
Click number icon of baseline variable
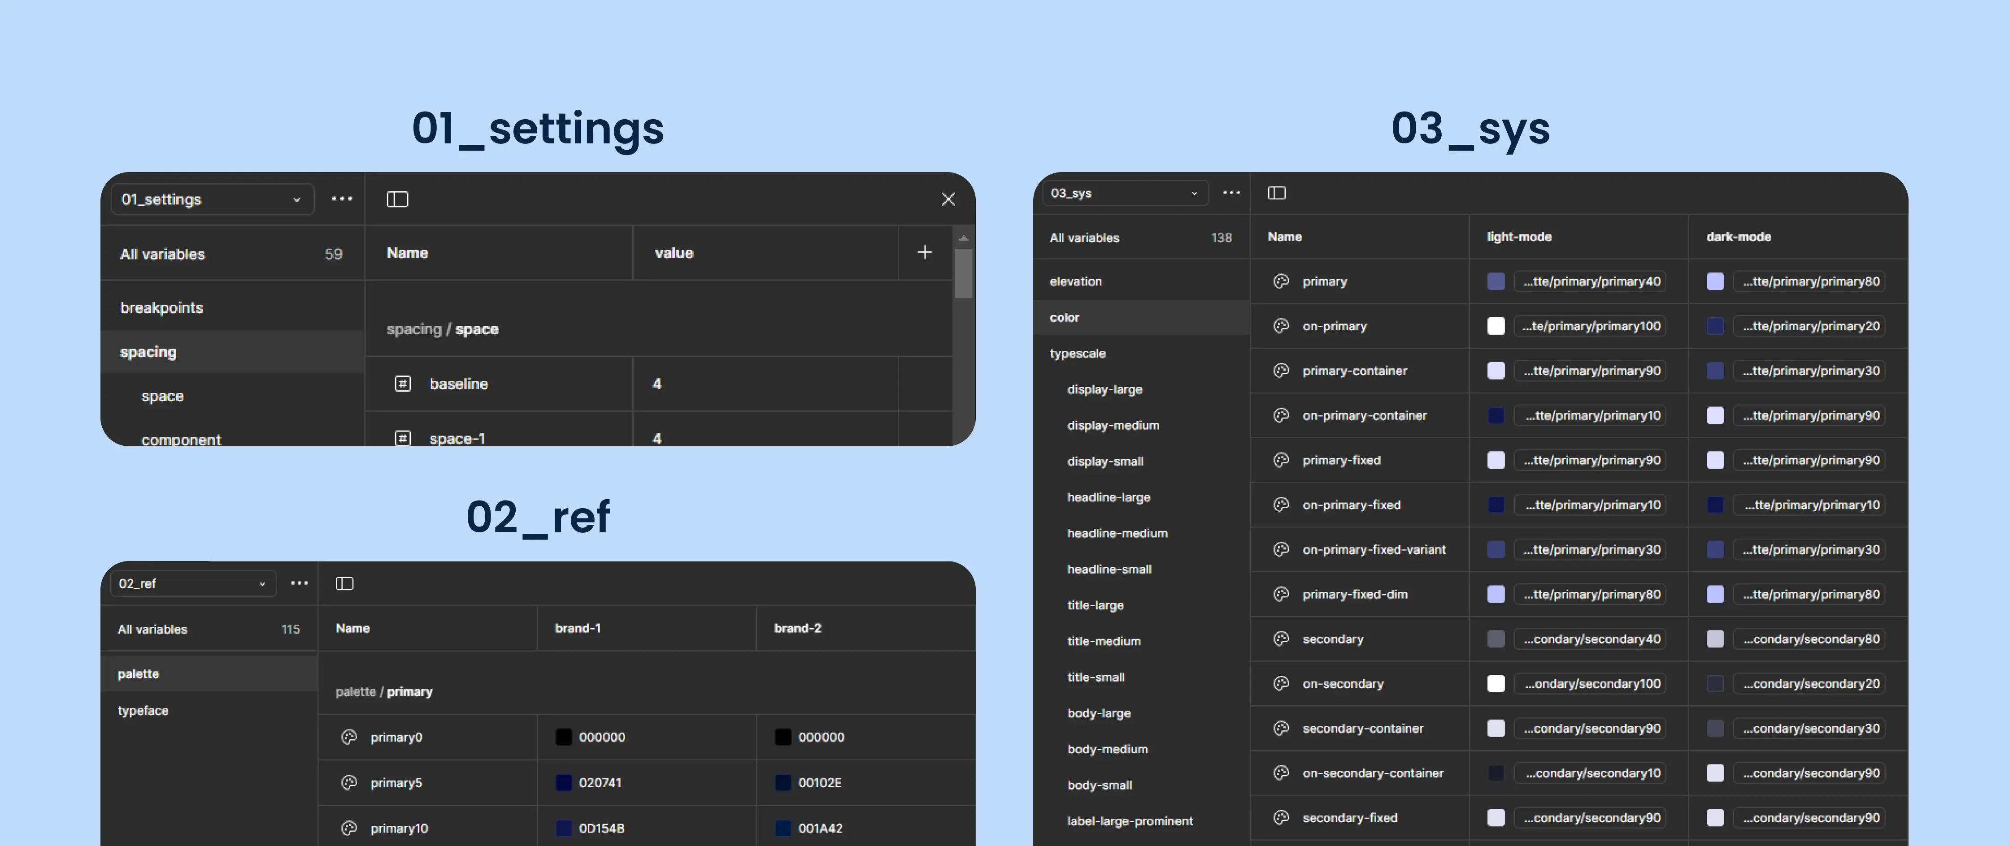[403, 384]
